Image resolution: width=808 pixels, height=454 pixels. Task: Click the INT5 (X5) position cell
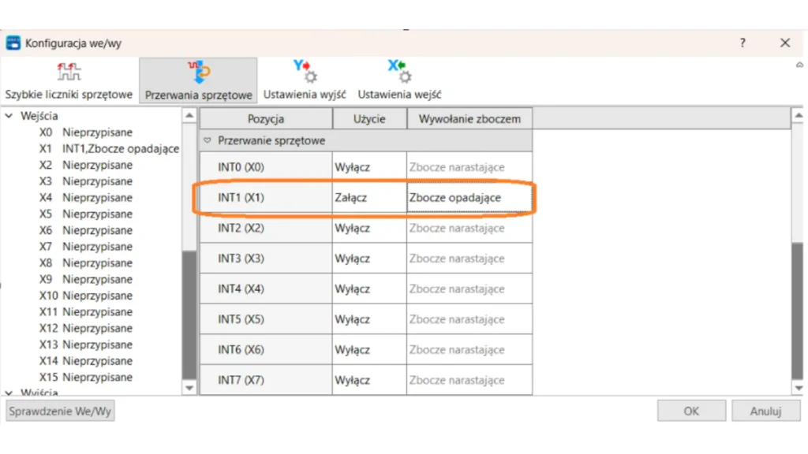coord(266,319)
